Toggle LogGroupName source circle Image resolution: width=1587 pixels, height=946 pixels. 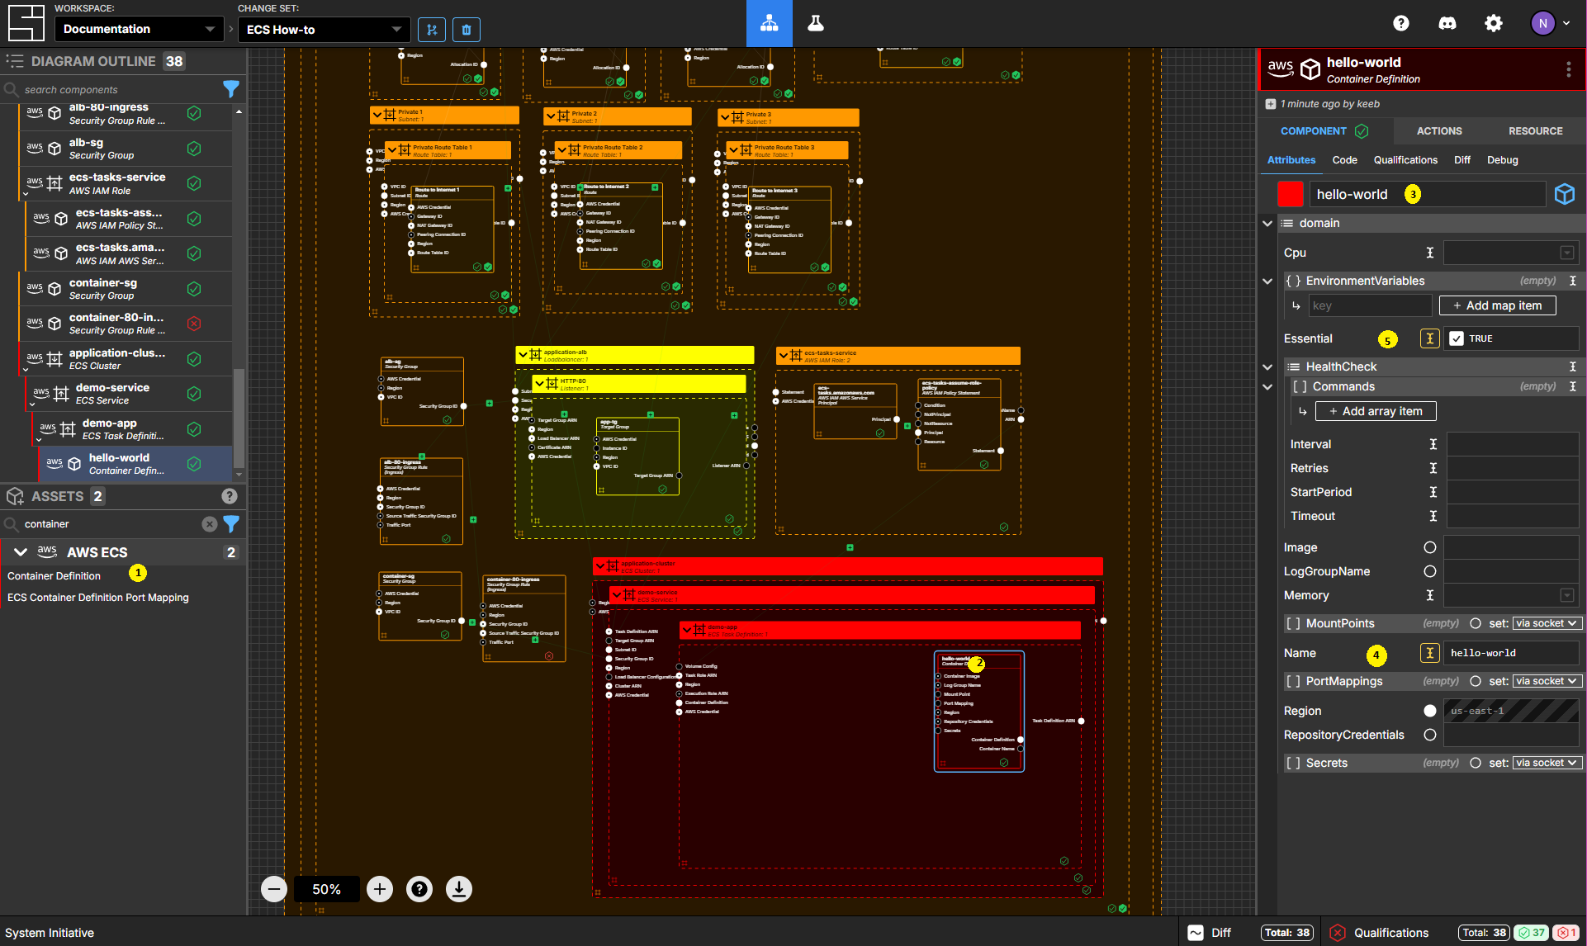pos(1430,571)
